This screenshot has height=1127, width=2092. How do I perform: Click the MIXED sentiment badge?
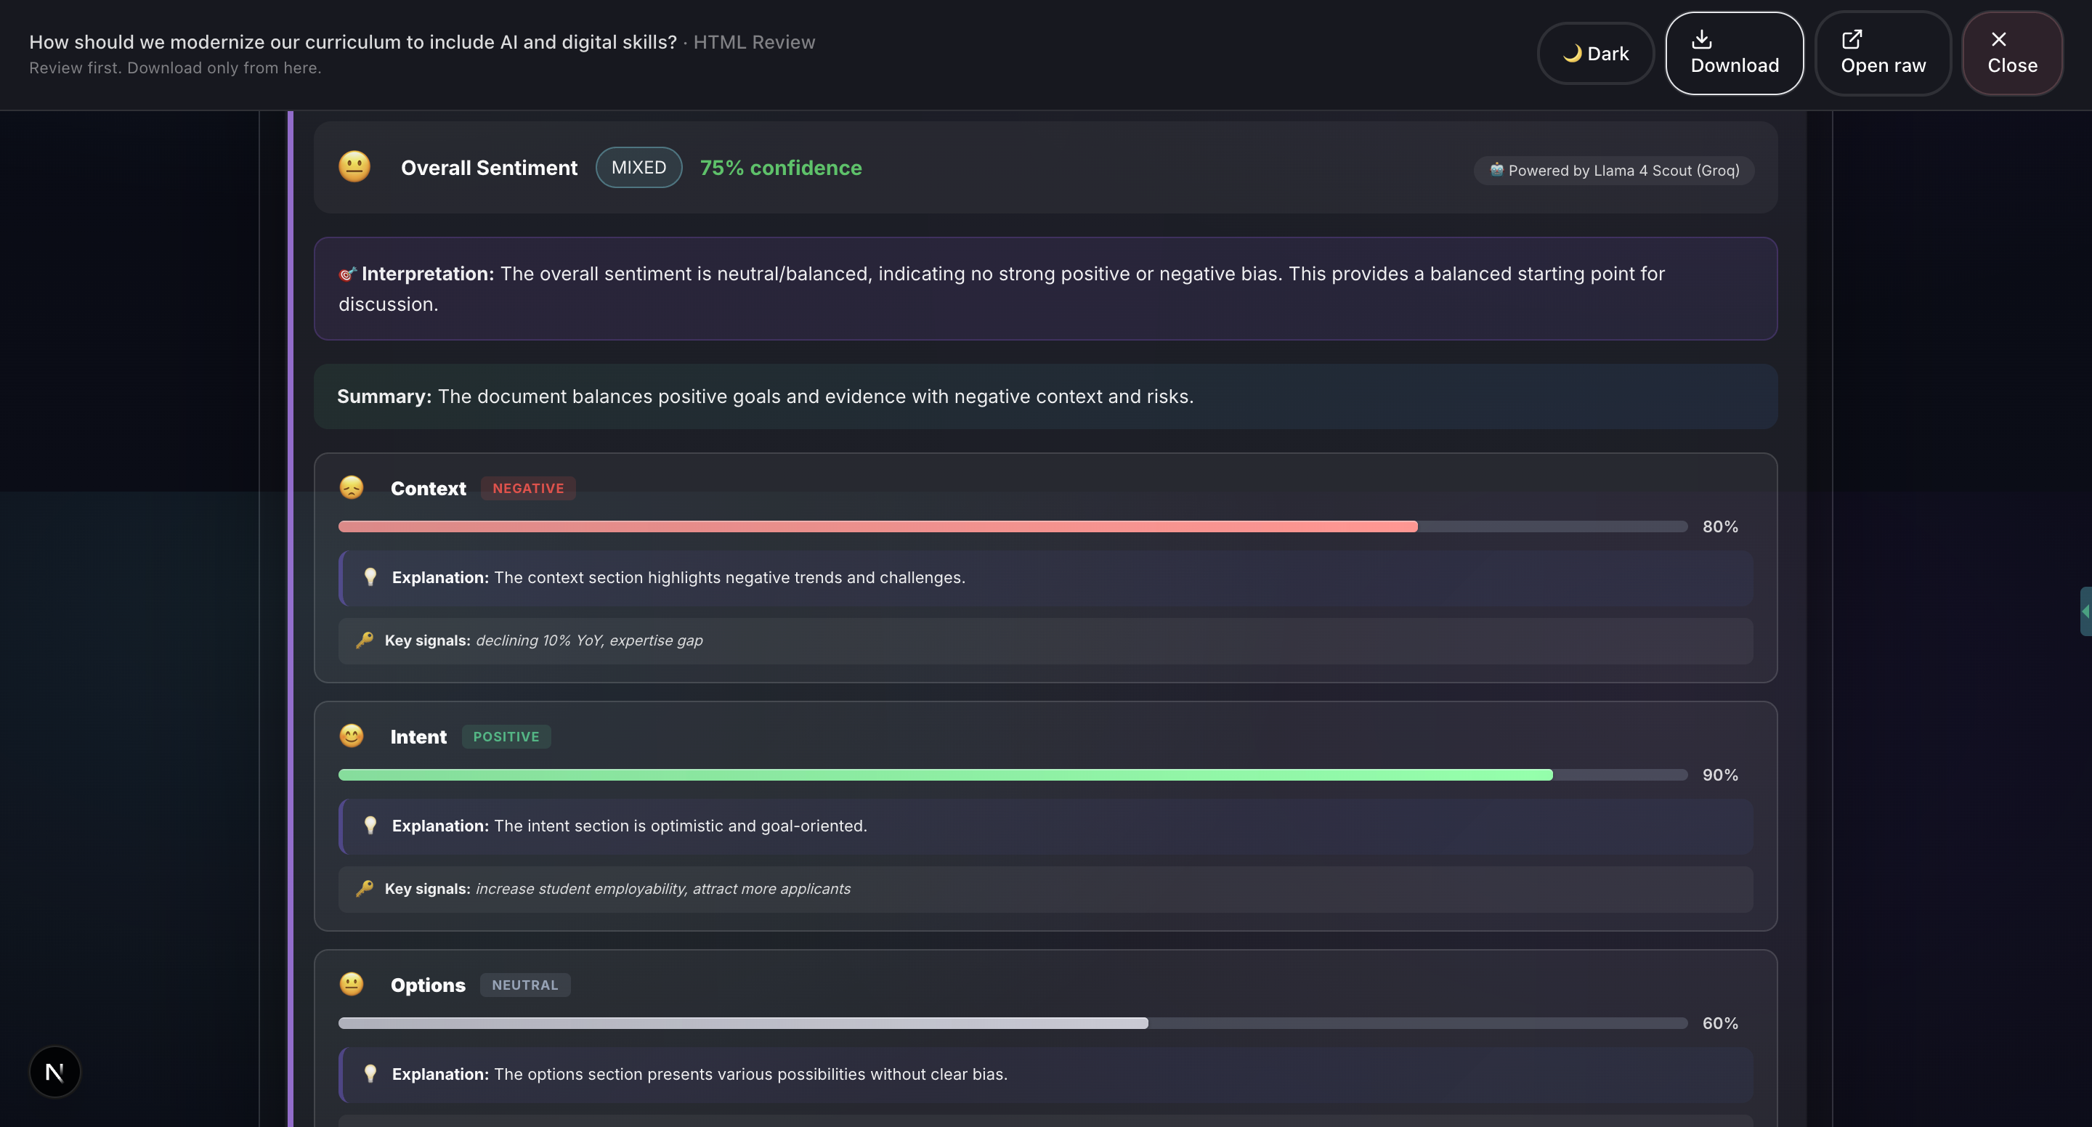pyautogui.click(x=638, y=167)
